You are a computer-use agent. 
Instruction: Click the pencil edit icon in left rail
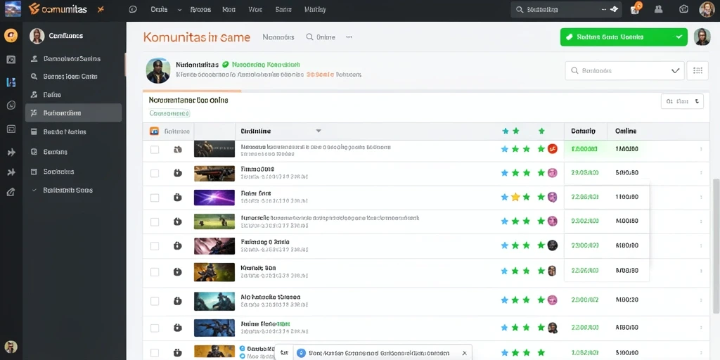[x=11, y=193]
